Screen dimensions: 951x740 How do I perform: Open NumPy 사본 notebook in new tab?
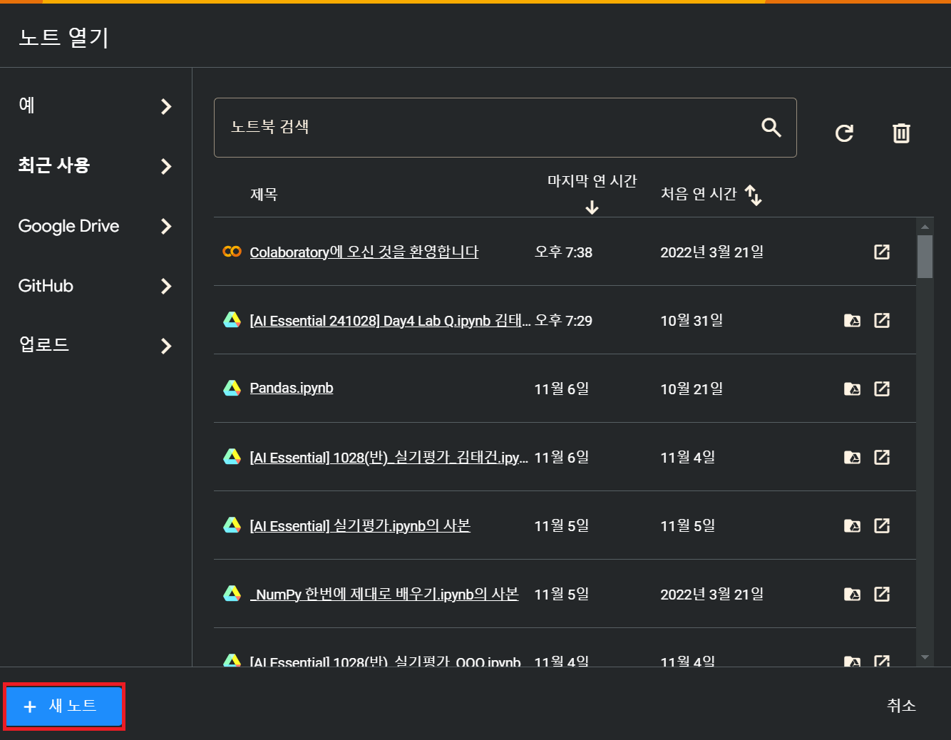pos(882,594)
